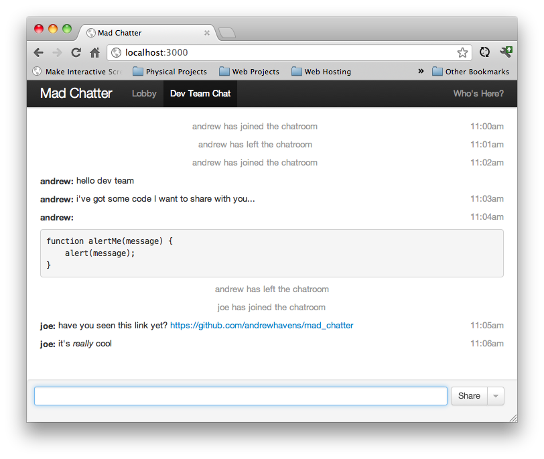Screen dimensions: 544x459
Task: Click the chat message input field
Action: tap(241, 396)
